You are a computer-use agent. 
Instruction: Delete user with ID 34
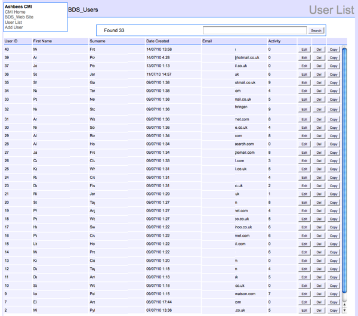click(x=319, y=91)
